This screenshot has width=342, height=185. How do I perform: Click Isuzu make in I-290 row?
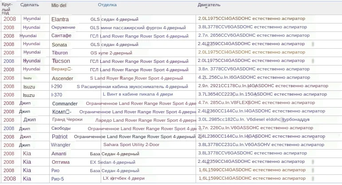[x=29, y=87]
